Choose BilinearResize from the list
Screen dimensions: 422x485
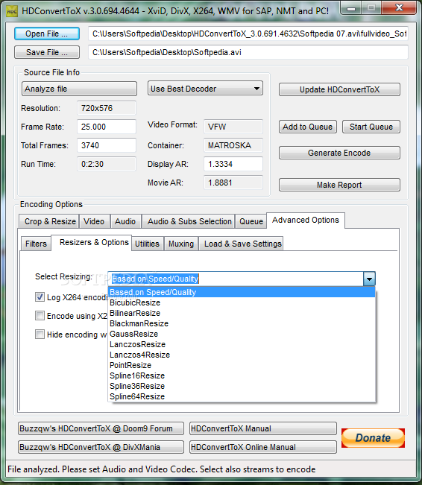click(242, 313)
